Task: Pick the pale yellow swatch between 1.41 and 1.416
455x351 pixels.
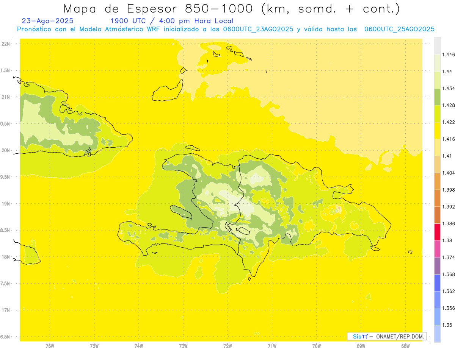Action: click(437, 147)
